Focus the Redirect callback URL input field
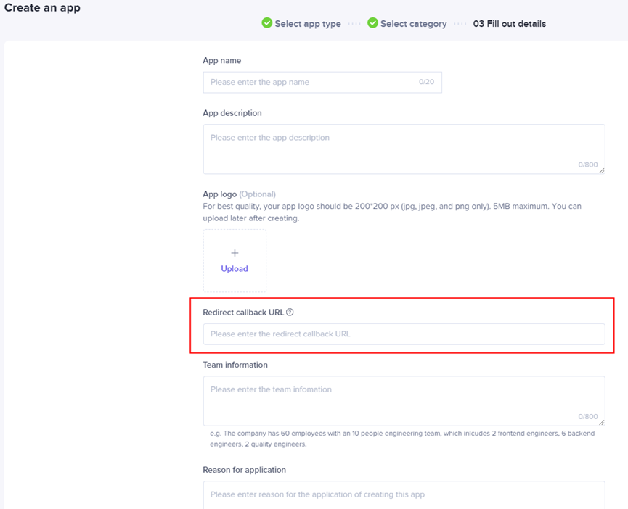 [403, 334]
